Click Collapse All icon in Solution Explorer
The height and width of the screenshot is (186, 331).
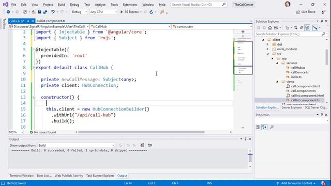click(x=302, y=27)
